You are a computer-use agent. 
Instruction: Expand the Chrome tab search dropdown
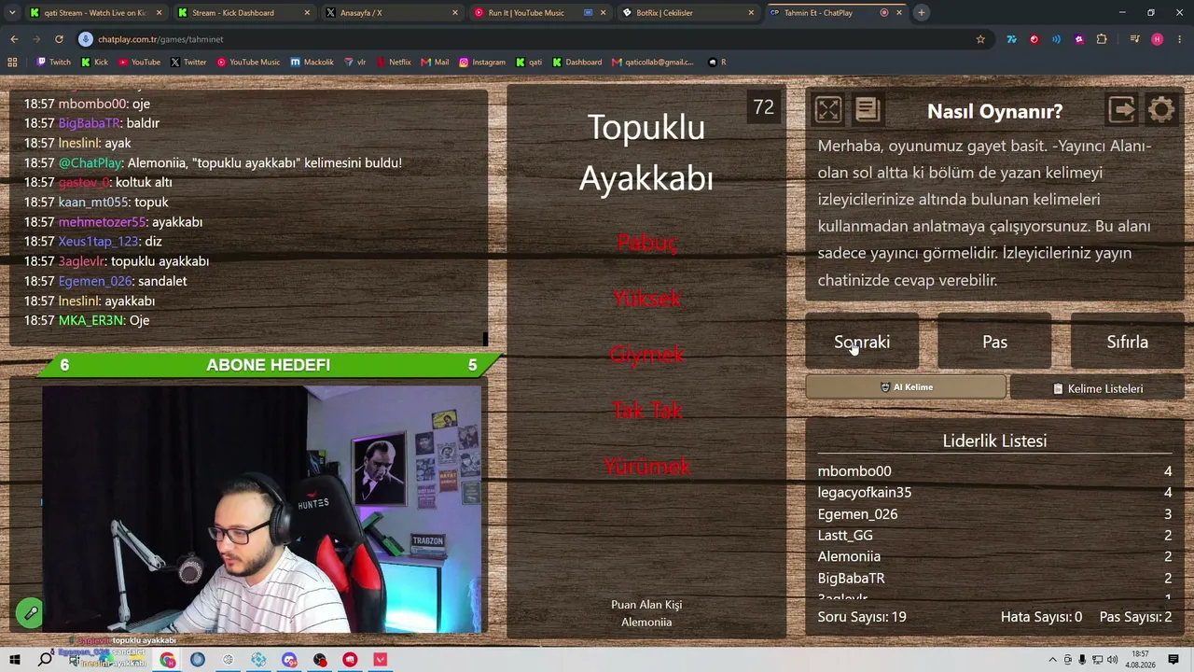[12, 13]
